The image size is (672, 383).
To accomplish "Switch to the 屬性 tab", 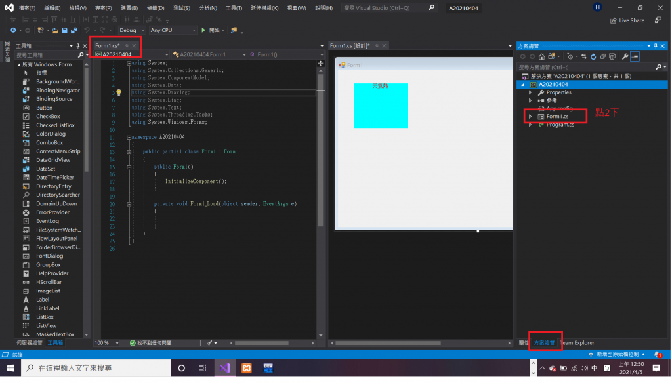I will pos(524,343).
